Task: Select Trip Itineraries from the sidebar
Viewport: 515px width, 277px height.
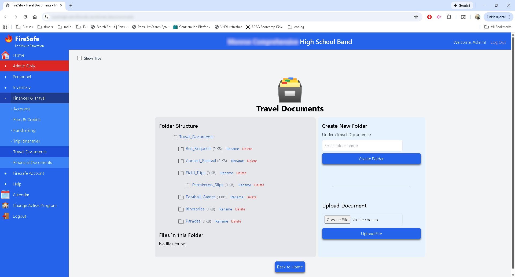Action: tap(26, 141)
